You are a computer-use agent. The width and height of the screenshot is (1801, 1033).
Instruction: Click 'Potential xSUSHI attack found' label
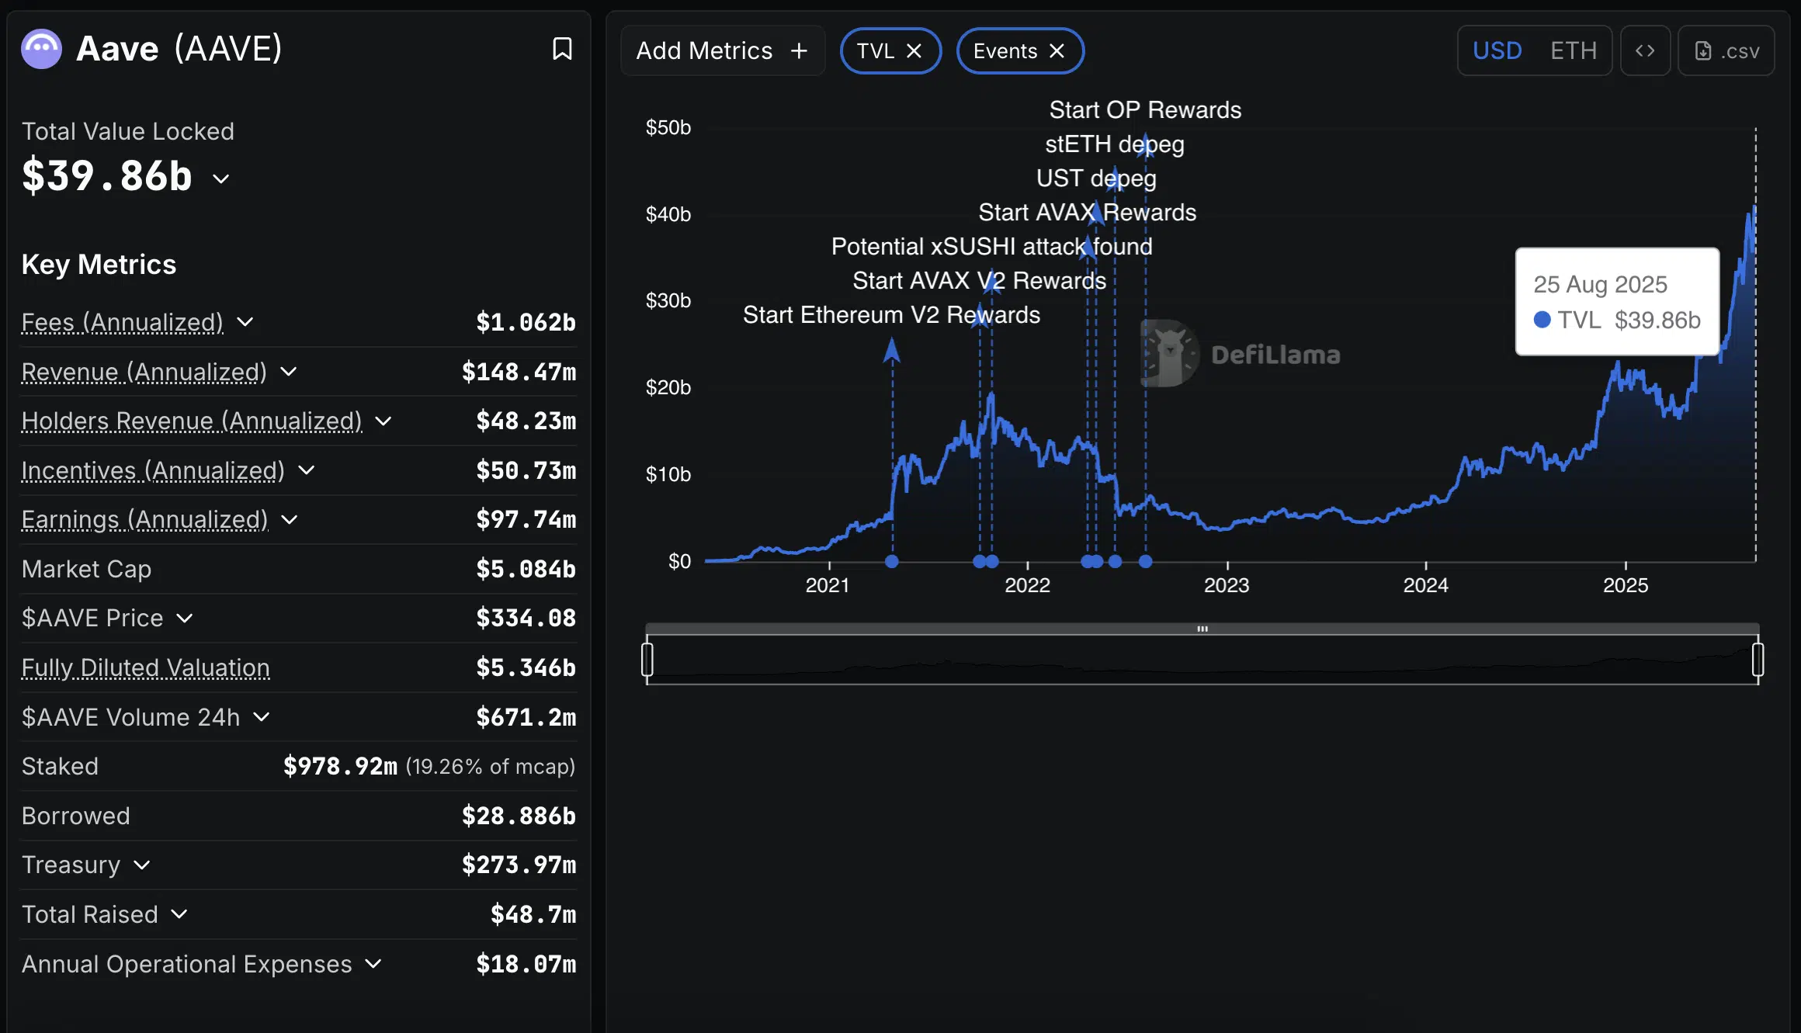click(991, 247)
